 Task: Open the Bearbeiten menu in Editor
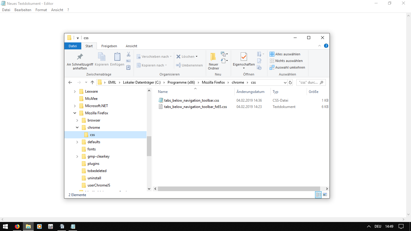tap(23, 10)
